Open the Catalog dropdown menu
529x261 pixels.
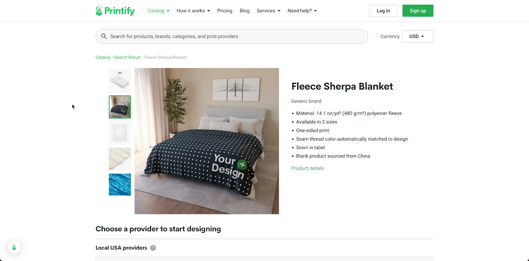click(x=158, y=11)
